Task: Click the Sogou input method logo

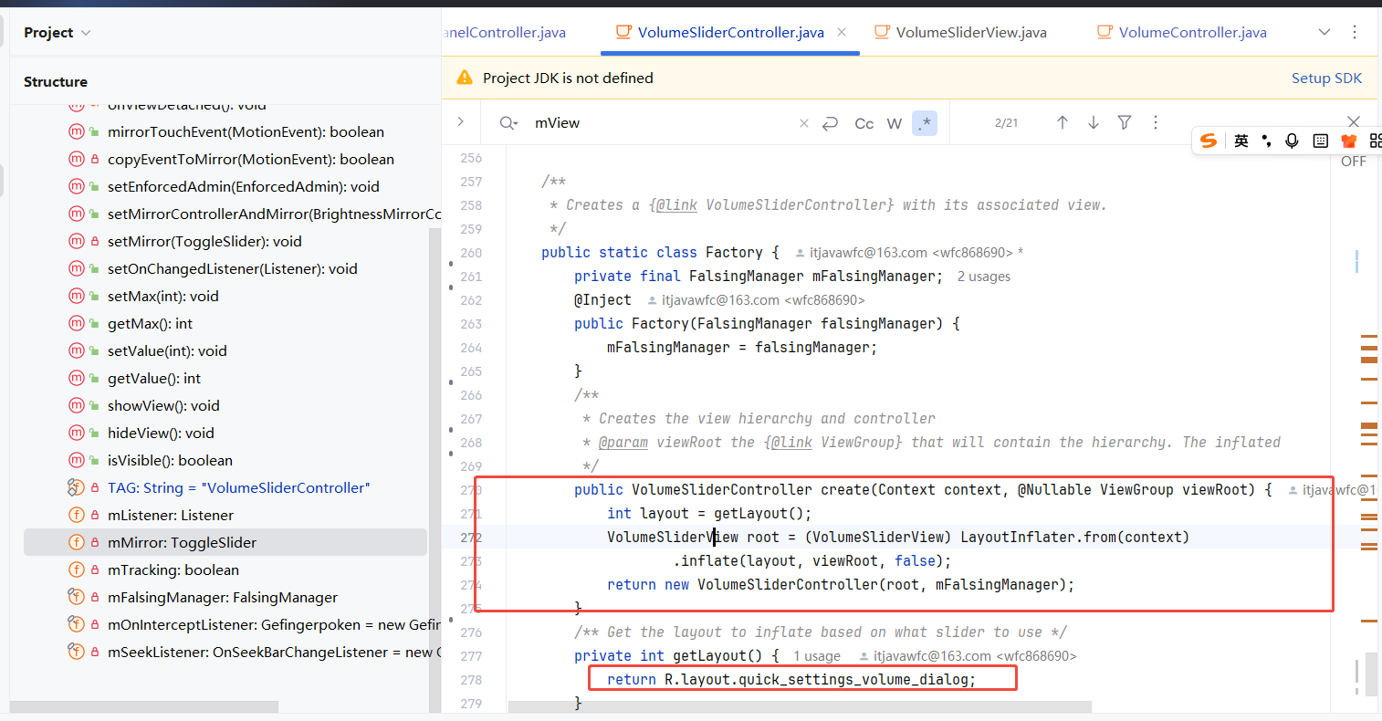Action: tap(1209, 141)
